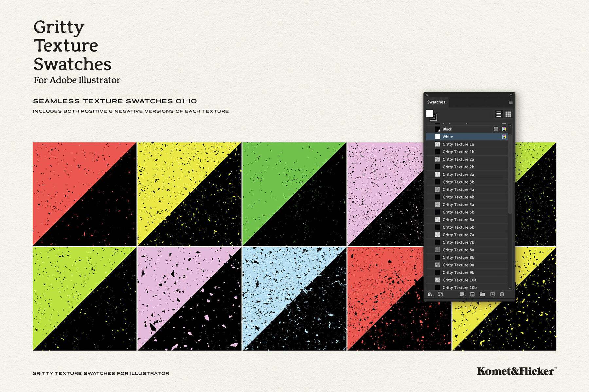Select the Swatches panel tab
The image size is (589, 392).
coord(436,102)
